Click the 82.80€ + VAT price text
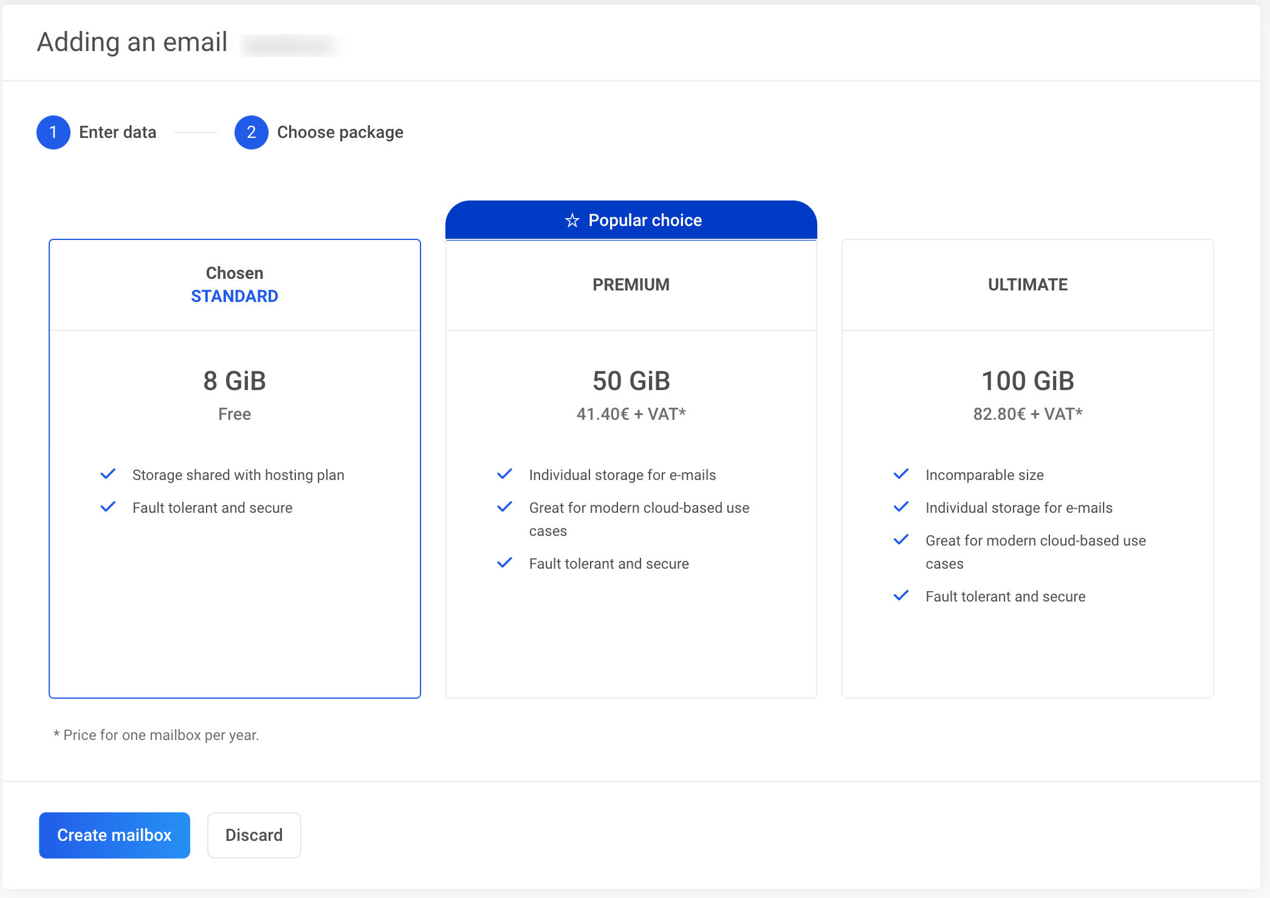 [x=1027, y=414]
